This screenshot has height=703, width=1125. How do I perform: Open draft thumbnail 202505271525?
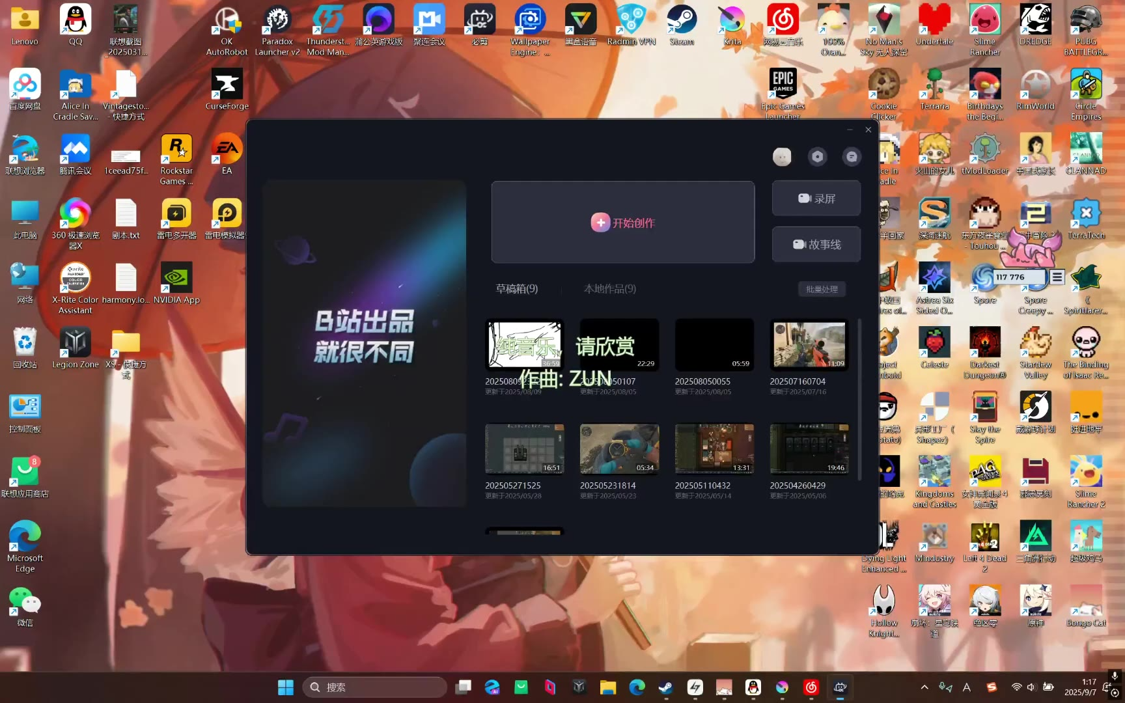(x=525, y=449)
